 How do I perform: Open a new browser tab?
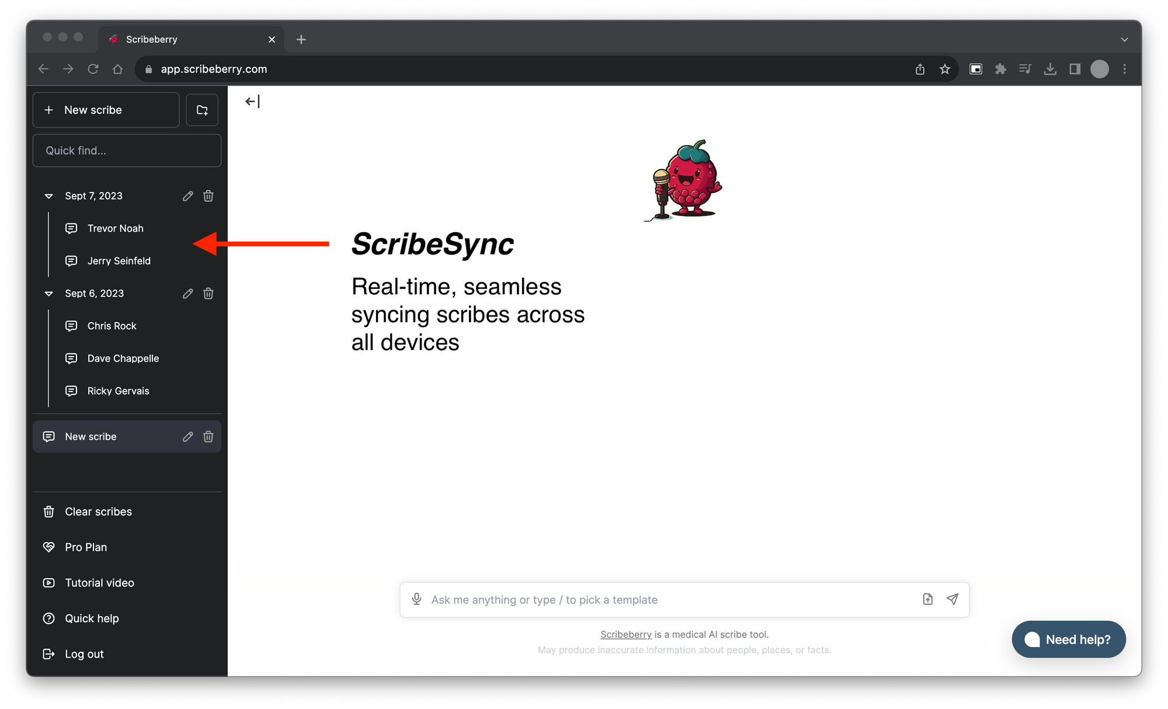tap(301, 39)
